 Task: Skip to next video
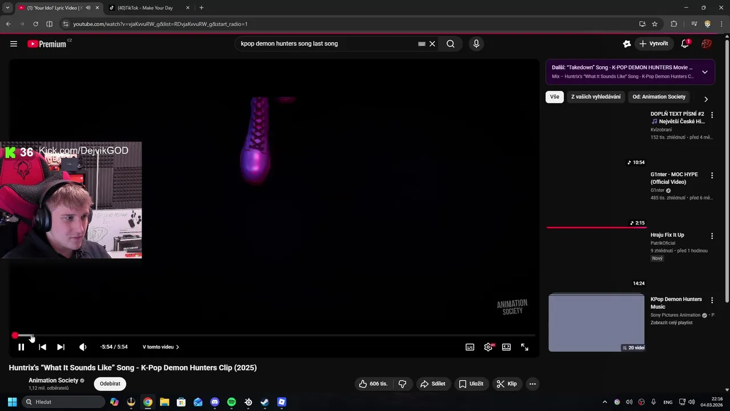point(60,347)
